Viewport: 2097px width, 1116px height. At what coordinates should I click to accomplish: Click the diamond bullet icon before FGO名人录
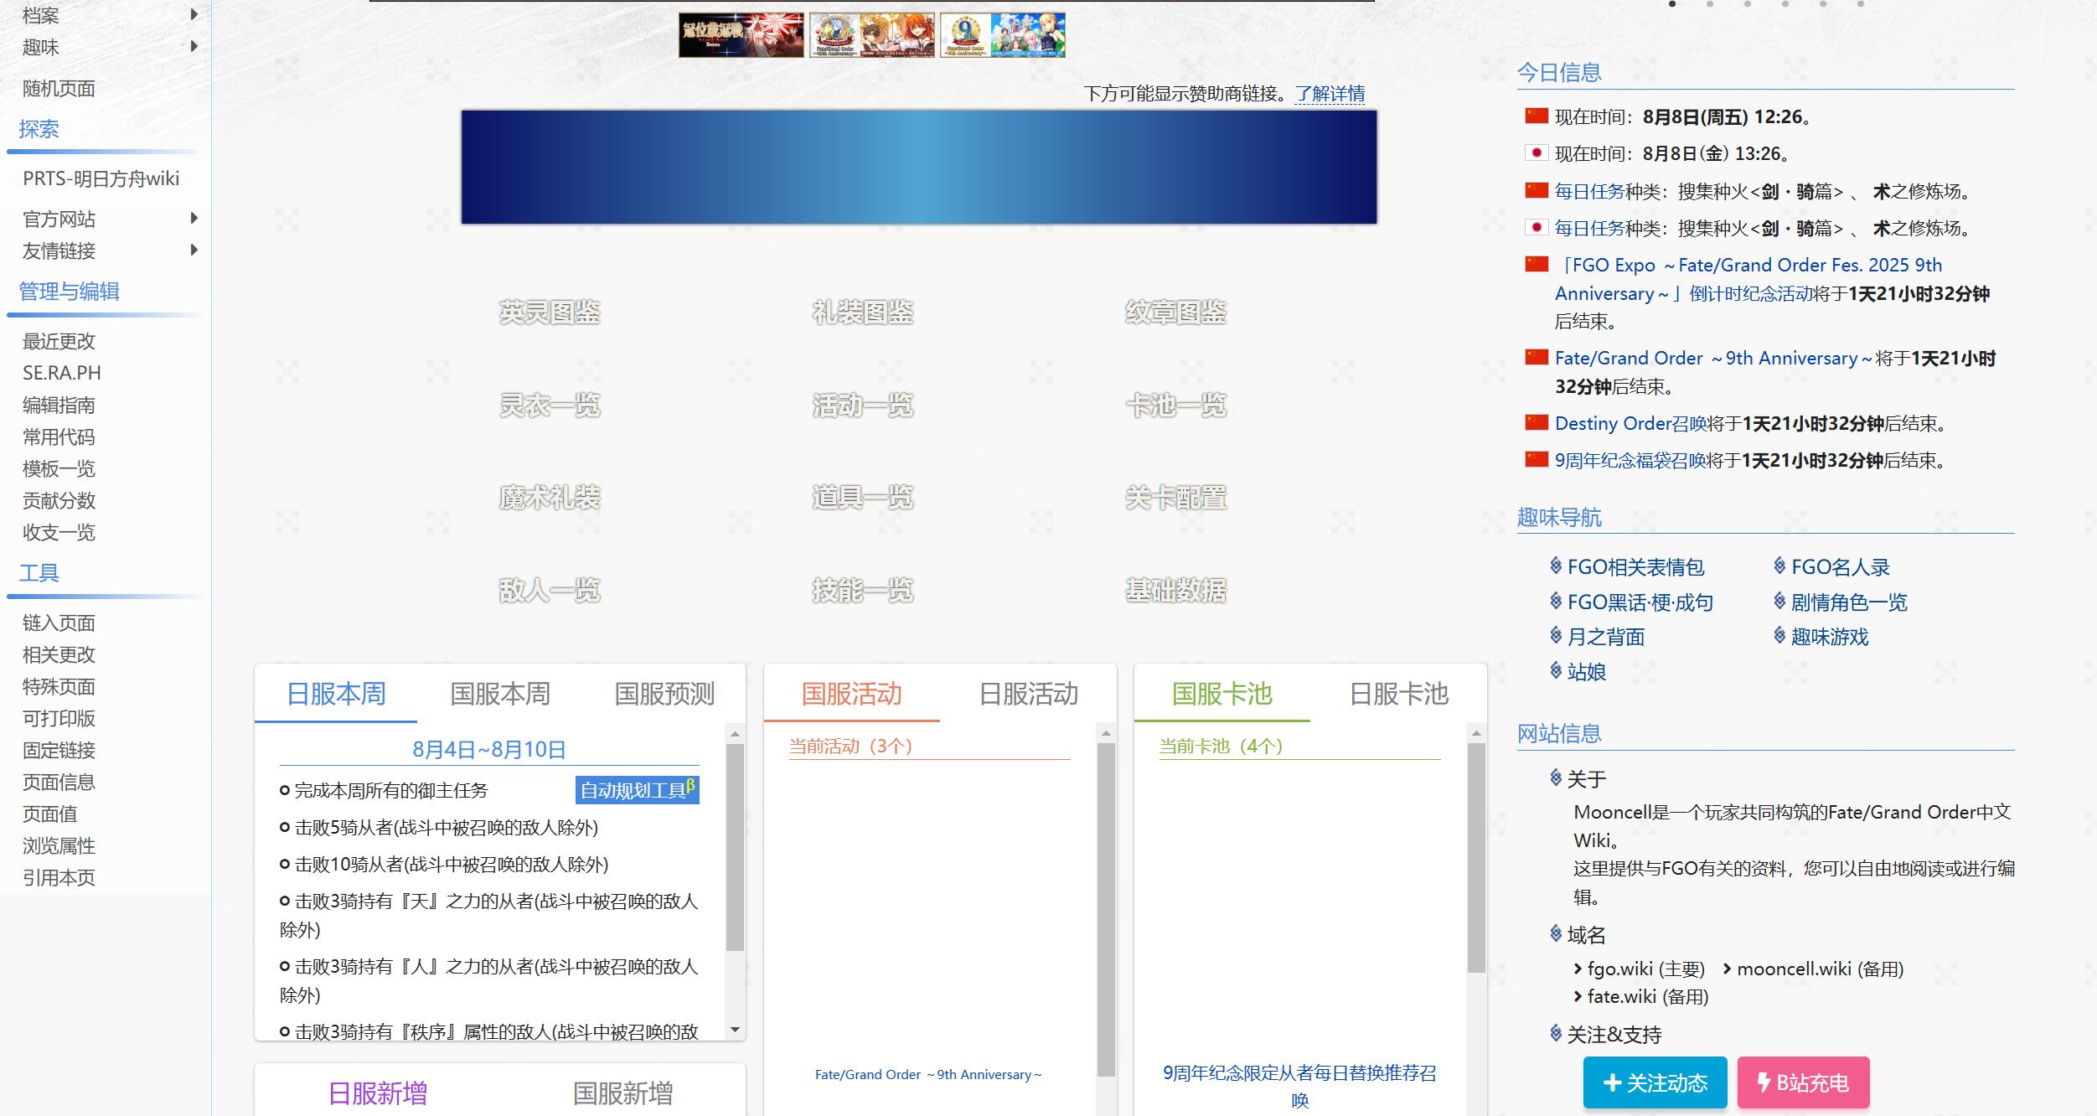tap(1779, 566)
